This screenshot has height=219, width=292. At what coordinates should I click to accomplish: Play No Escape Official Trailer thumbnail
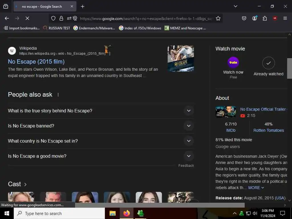tap(226, 112)
